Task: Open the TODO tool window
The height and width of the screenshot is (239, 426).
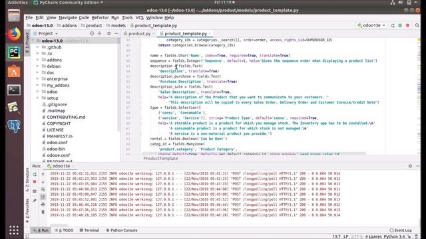Action: (x=64, y=230)
